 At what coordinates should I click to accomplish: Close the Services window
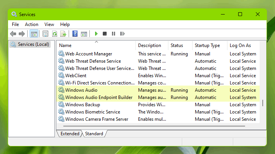point(258,15)
